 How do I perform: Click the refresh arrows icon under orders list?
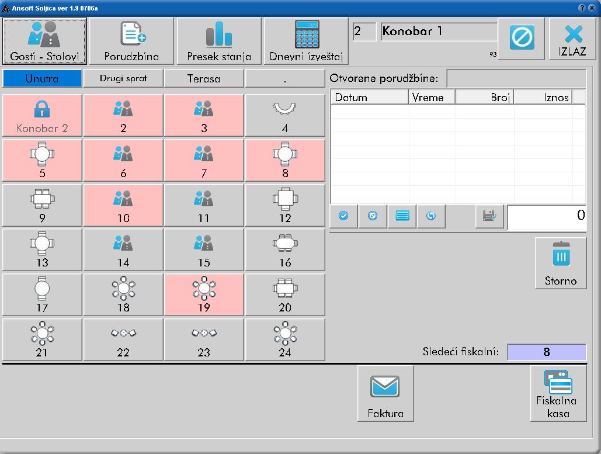pyautogui.click(x=431, y=216)
